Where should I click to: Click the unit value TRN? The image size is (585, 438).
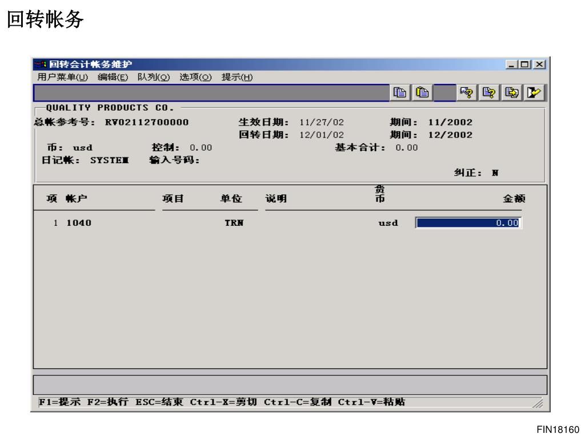(234, 223)
